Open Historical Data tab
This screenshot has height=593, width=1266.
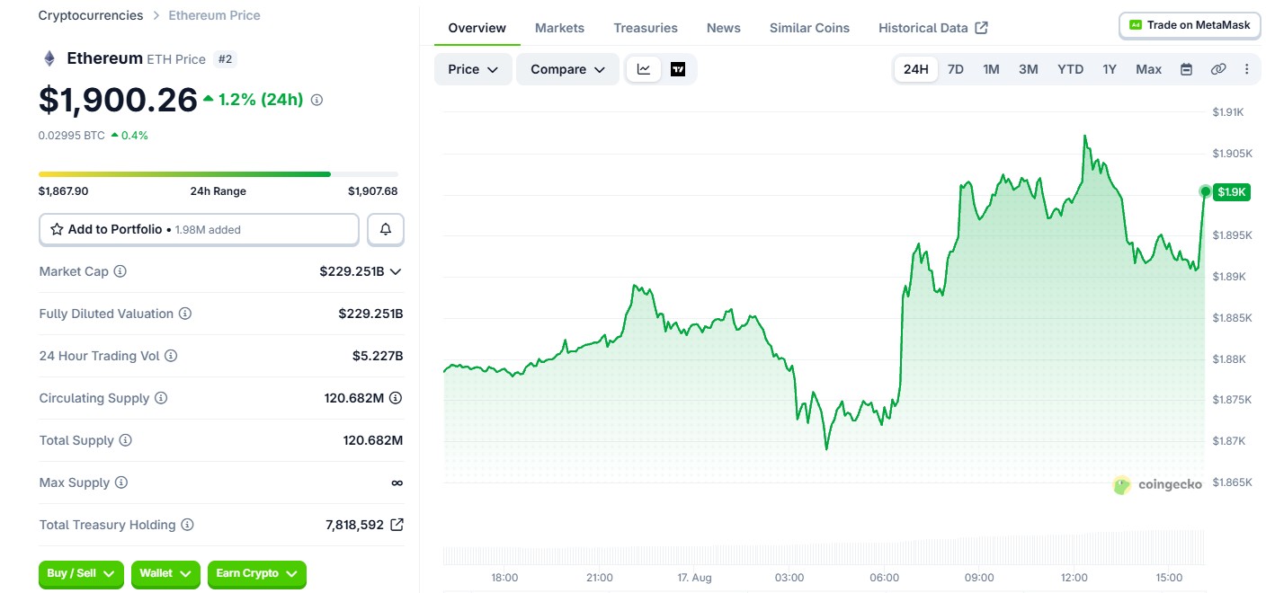click(933, 28)
